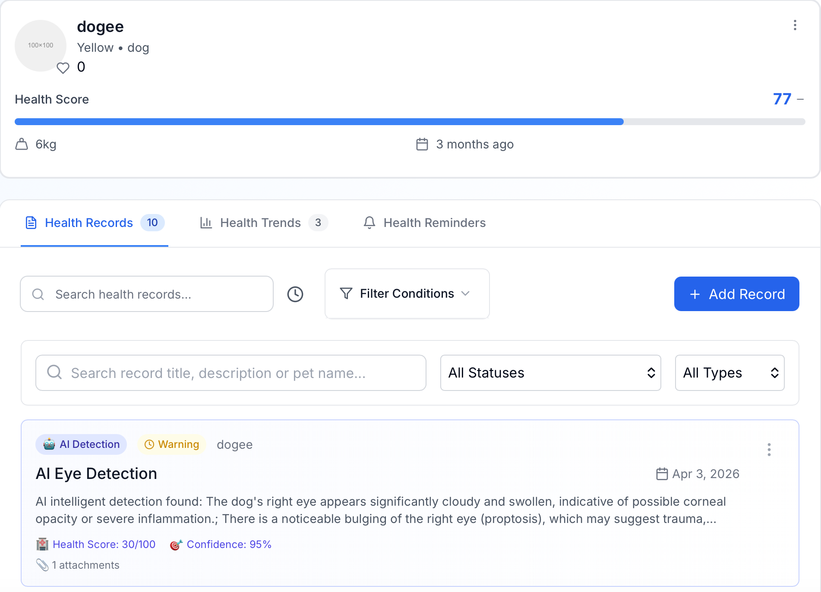Screen dimensions: 821x592
Task: Click the weight bag icon beside 6kg
Action: point(22,144)
